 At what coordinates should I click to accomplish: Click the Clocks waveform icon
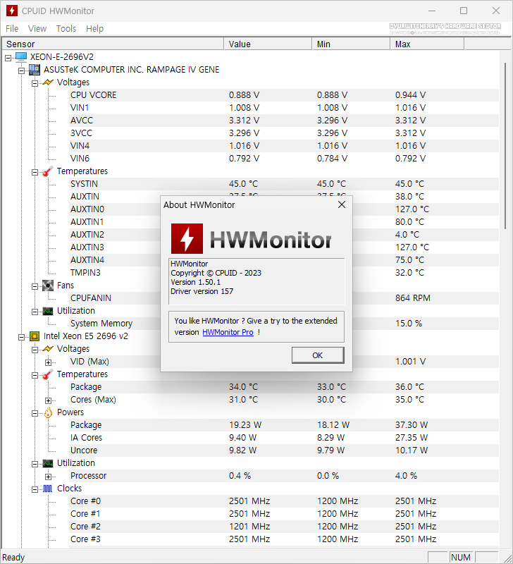[48, 489]
